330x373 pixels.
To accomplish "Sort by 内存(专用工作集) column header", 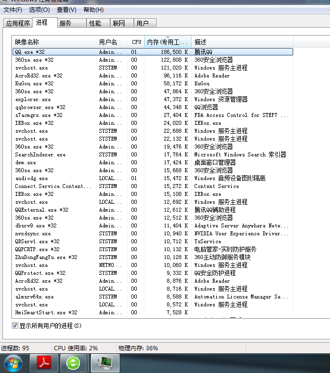I will click(168, 42).
